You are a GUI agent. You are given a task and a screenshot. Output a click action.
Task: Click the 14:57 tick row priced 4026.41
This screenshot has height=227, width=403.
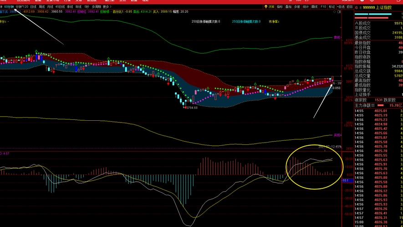378,213
